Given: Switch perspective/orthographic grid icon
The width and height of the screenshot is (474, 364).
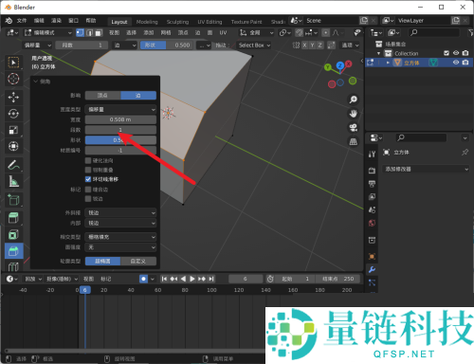Looking at the screenshot, I should [x=353, y=141].
